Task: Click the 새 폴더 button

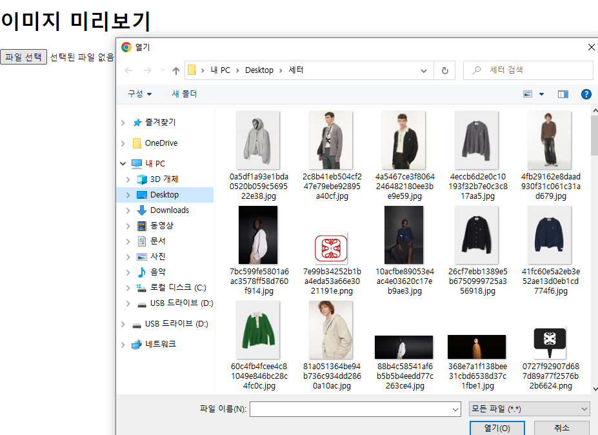Action: pos(184,94)
